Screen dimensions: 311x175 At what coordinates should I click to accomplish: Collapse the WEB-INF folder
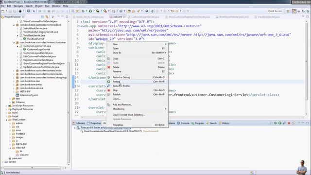point(10,148)
